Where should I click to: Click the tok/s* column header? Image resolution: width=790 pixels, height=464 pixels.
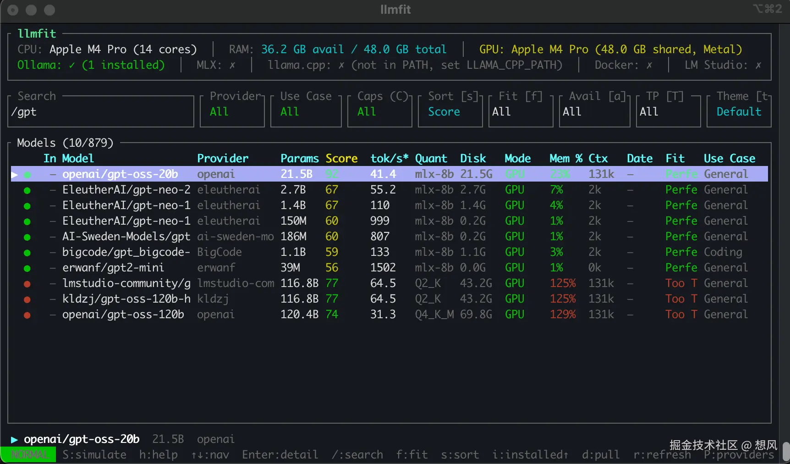point(390,159)
